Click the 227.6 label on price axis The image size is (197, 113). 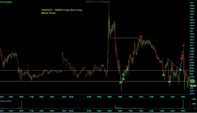pos(192,94)
